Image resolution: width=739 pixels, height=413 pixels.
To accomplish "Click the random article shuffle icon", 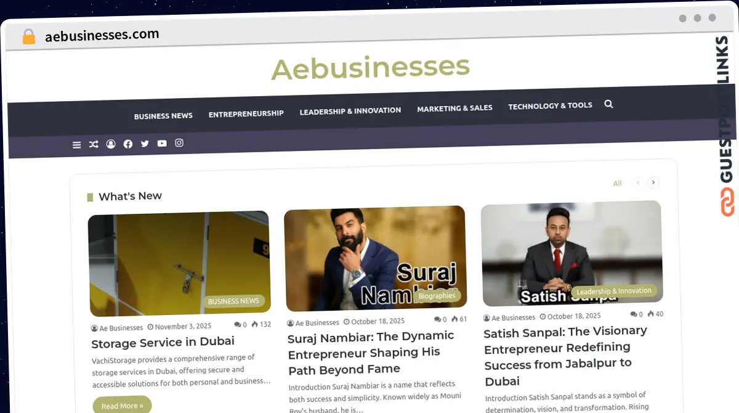I will (94, 144).
